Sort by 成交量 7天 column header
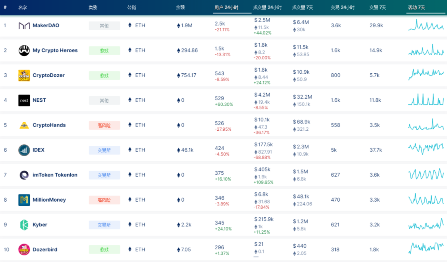448x262 pixels. pyautogui.click(x=303, y=8)
